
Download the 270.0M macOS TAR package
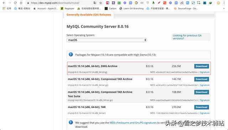(202, 107)
